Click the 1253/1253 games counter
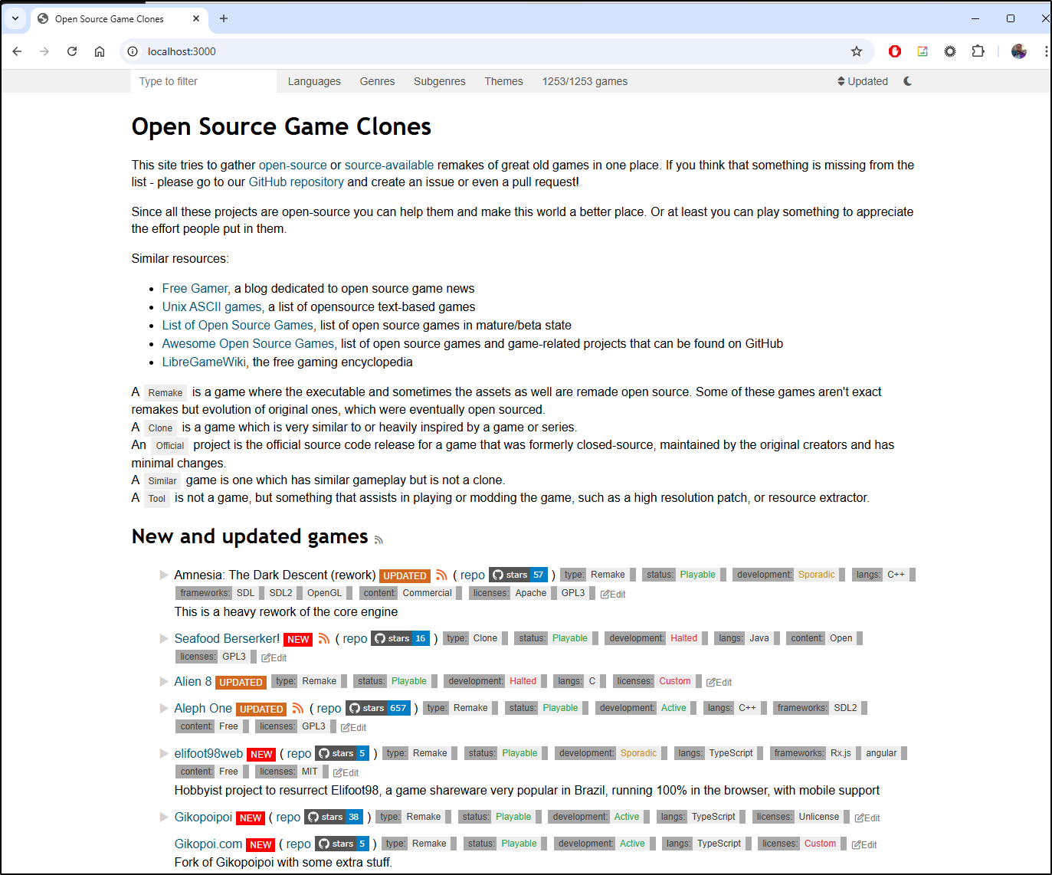1052x875 pixels. [585, 81]
